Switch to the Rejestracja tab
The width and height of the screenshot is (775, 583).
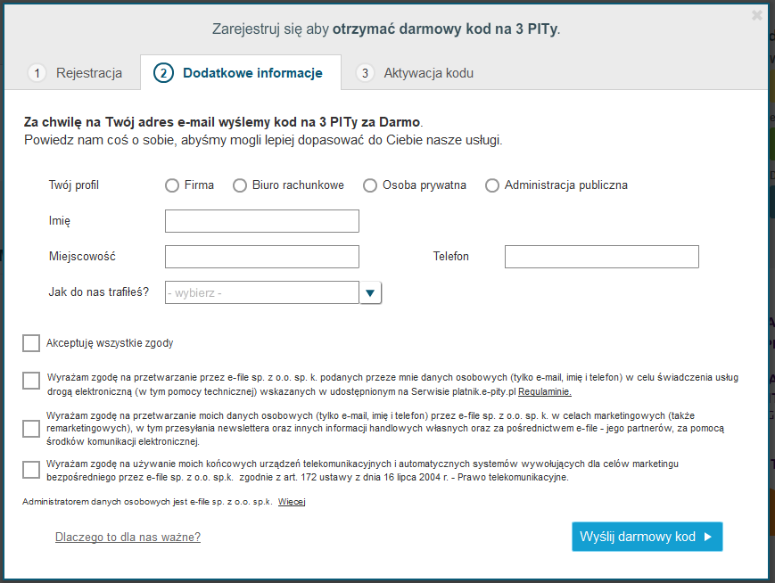click(x=74, y=73)
